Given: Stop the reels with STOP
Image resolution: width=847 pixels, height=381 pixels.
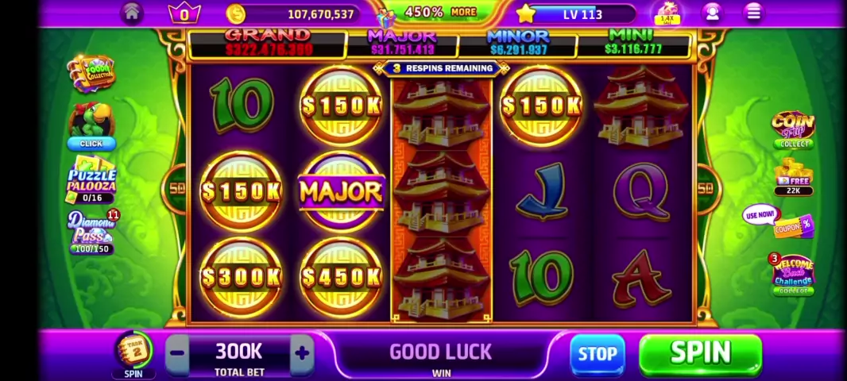Looking at the screenshot, I should (598, 355).
